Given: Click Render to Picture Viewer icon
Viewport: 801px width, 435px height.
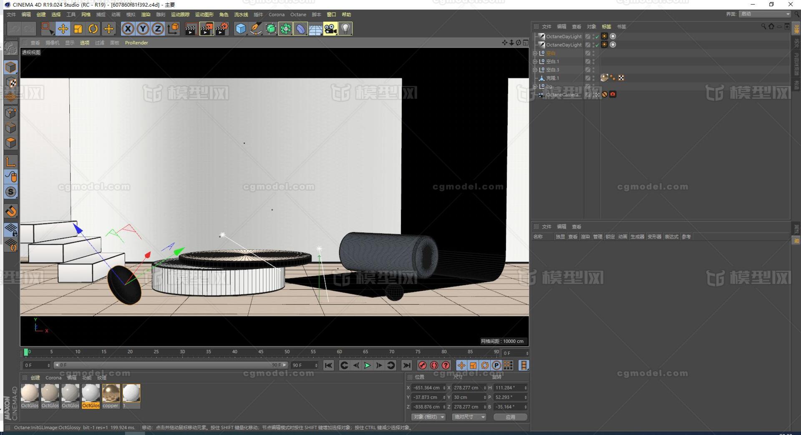Looking at the screenshot, I should click(207, 29).
